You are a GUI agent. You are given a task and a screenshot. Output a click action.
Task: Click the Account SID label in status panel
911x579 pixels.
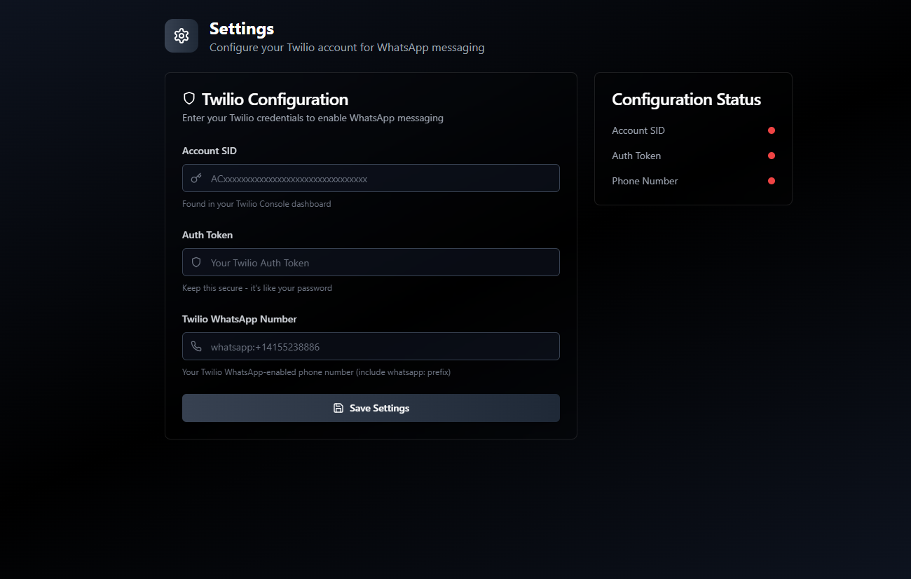(x=638, y=130)
